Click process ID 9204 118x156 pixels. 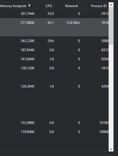(105, 59)
